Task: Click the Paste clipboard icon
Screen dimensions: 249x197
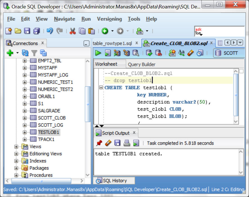Action: [91, 31]
